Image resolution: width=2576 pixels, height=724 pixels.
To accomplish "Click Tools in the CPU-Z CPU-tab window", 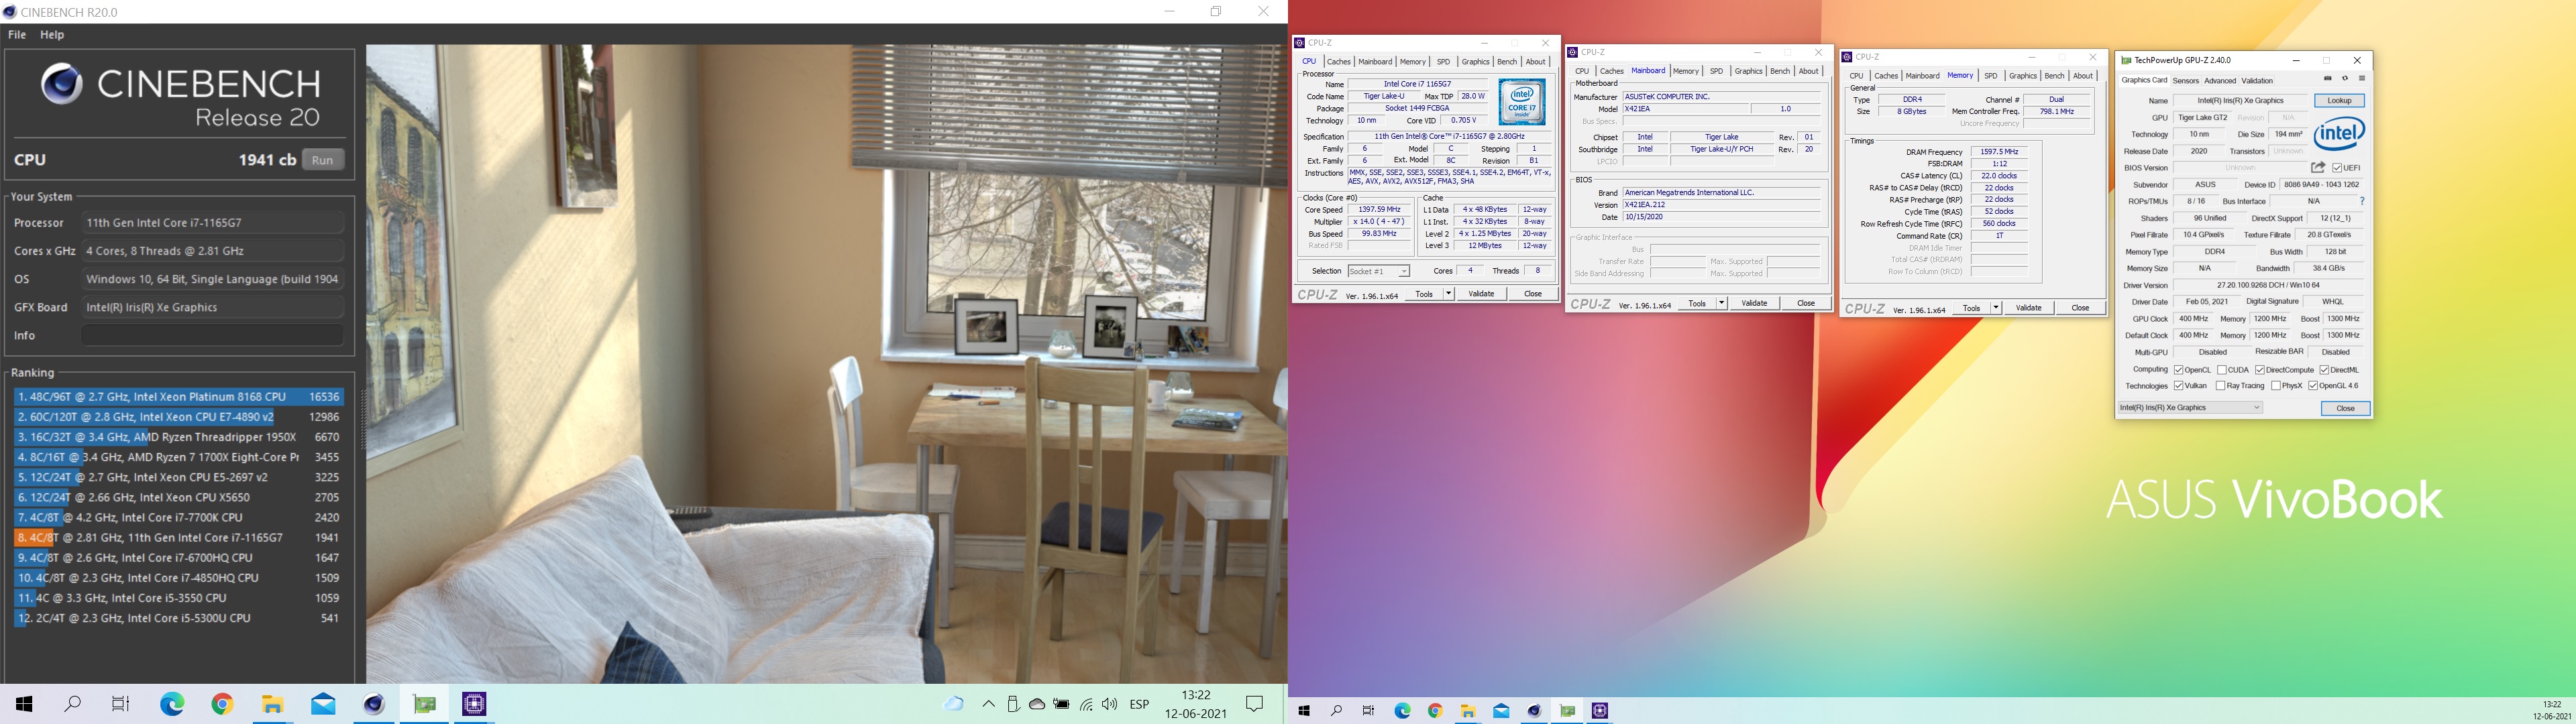I will [1424, 294].
